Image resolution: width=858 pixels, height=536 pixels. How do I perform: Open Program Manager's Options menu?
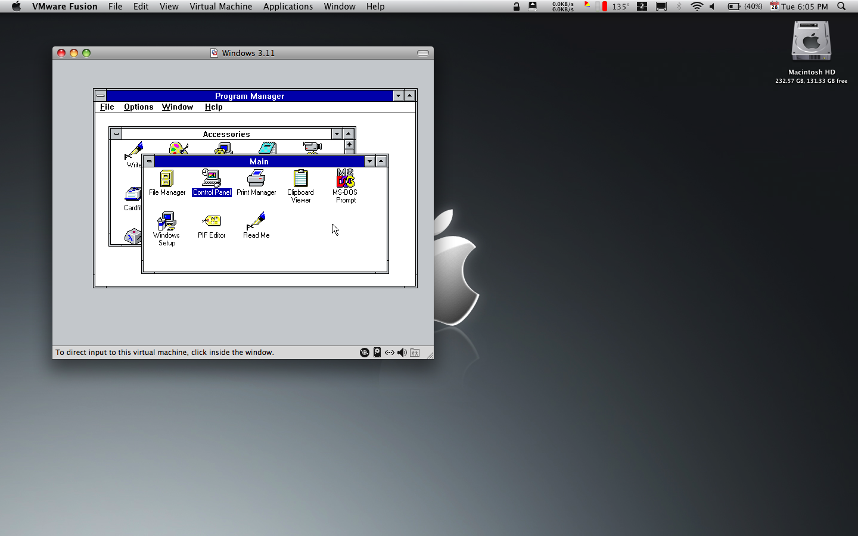pyautogui.click(x=138, y=107)
